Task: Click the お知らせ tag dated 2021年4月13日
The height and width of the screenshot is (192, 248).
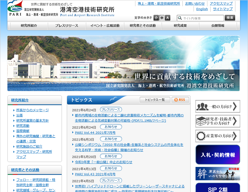Action: click(x=111, y=168)
